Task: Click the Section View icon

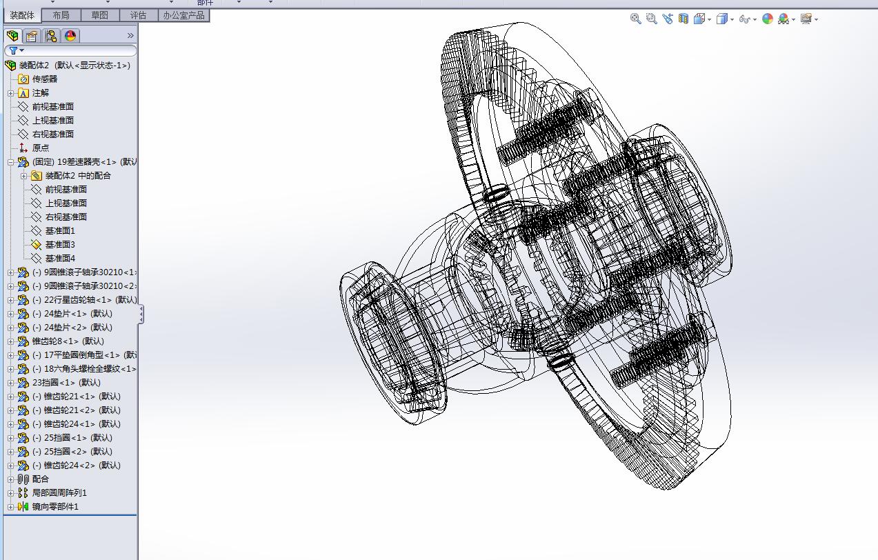Action: 684,19
